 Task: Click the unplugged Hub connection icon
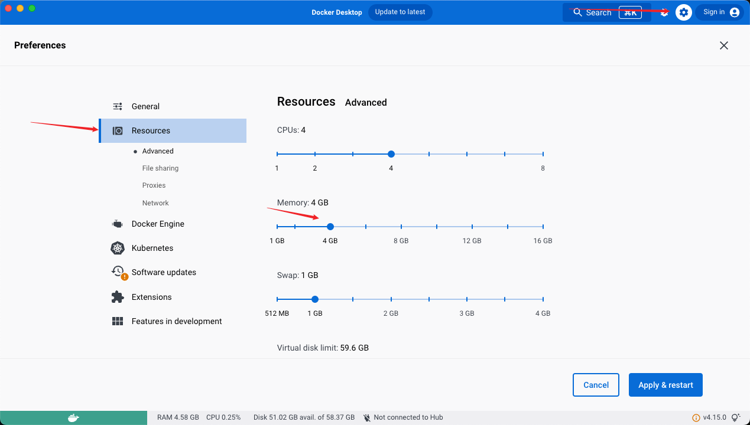point(367,417)
